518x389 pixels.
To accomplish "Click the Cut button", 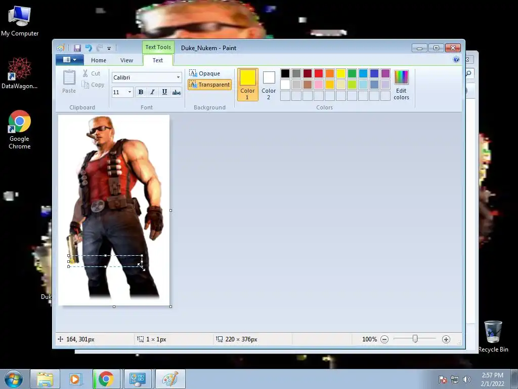I will click(92, 73).
